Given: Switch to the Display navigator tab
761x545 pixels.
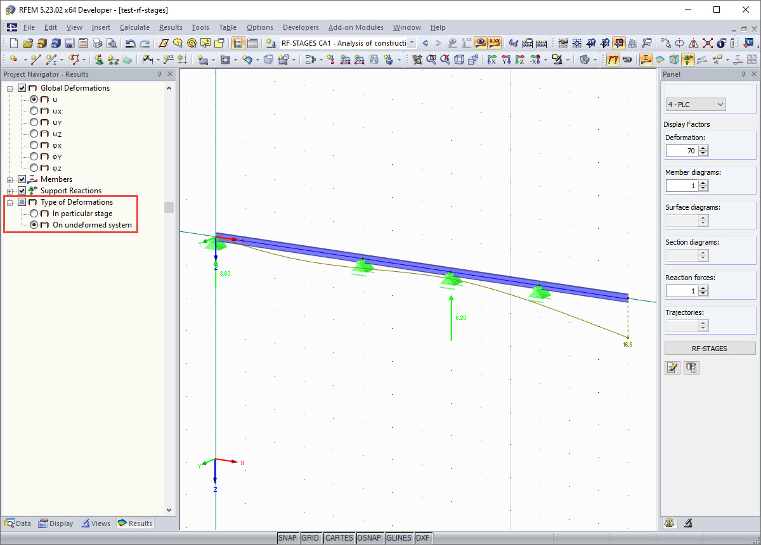Looking at the screenshot, I should (x=56, y=523).
